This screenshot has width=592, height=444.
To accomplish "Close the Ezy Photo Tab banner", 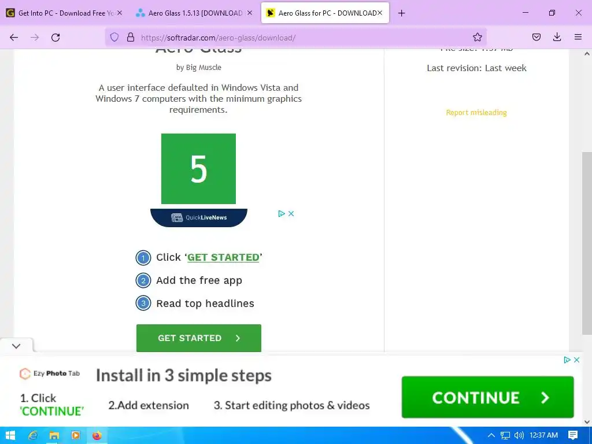I will (576, 360).
